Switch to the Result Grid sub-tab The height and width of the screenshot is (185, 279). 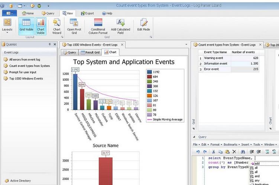point(90,52)
